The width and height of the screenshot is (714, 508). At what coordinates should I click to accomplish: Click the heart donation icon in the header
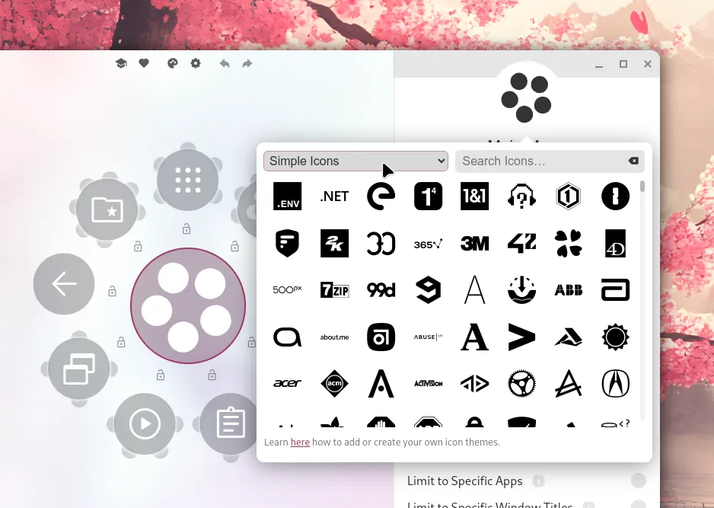click(144, 63)
